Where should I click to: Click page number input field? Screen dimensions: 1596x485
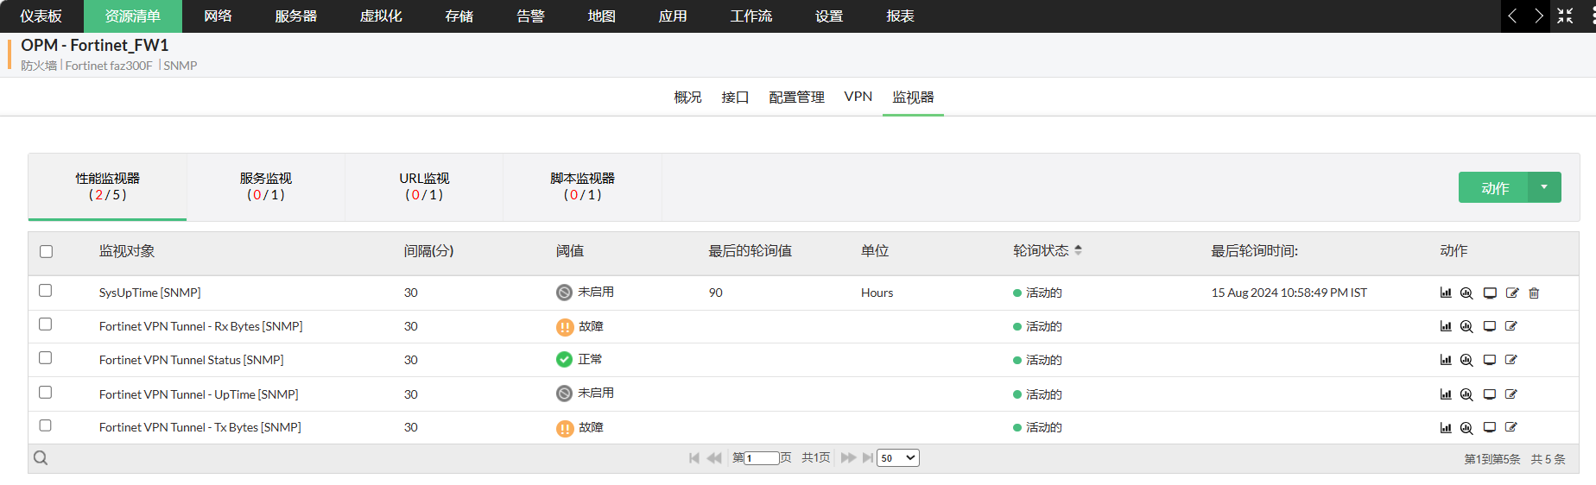tap(762, 458)
